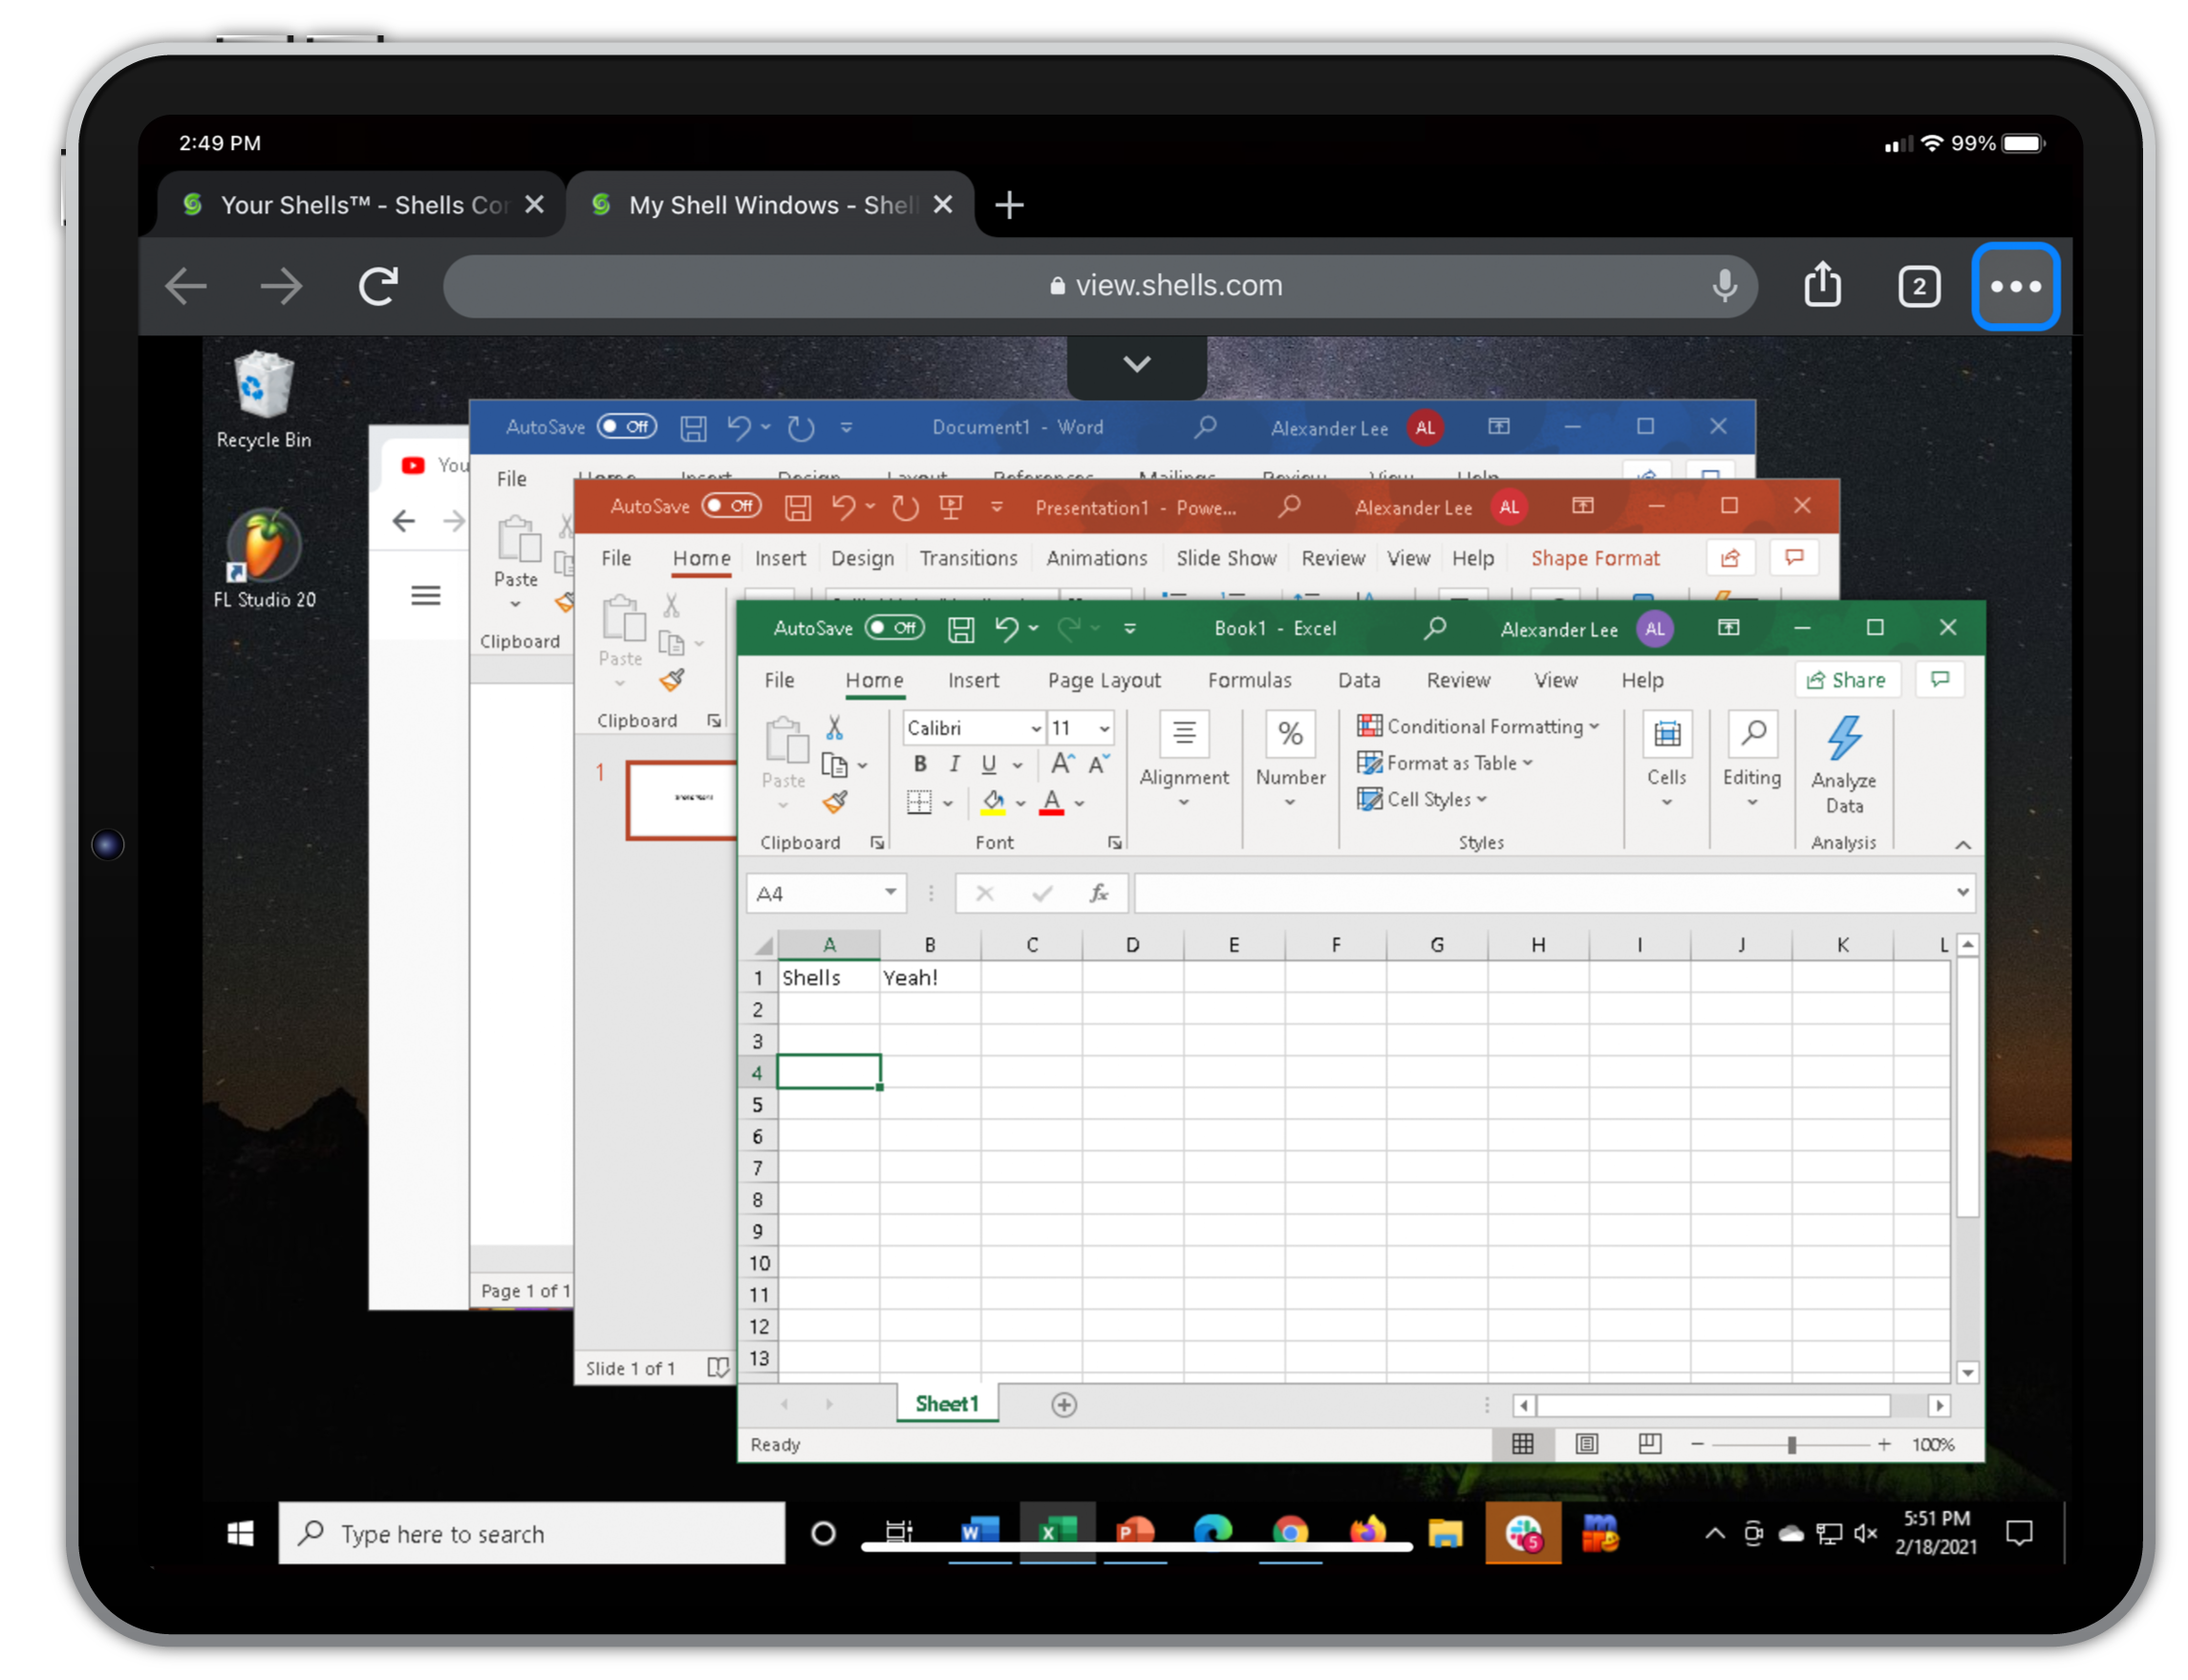Add a new sheet with plus icon

click(1064, 1405)
